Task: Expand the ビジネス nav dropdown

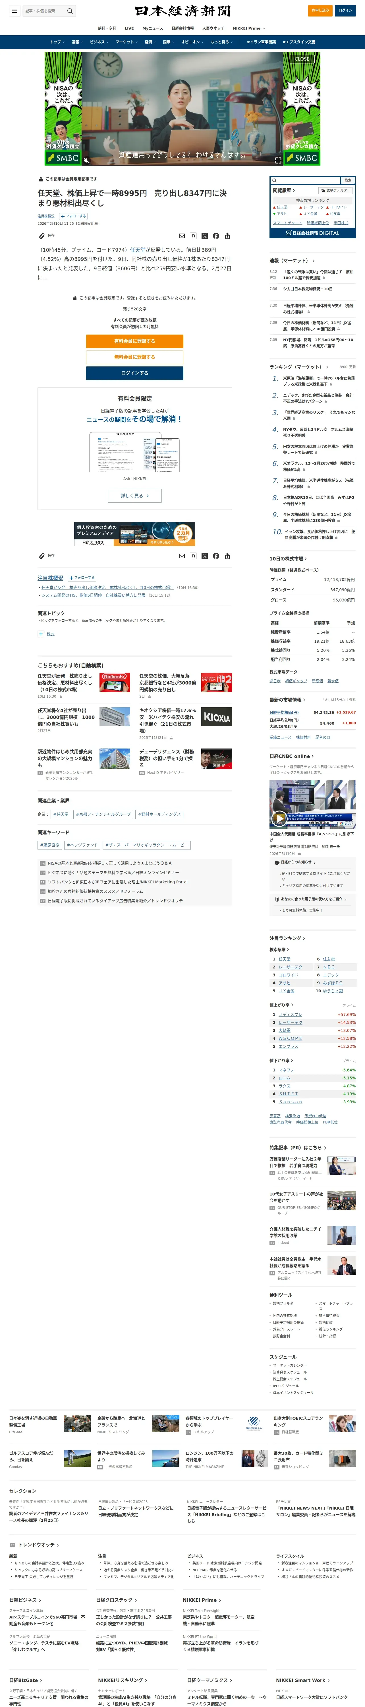Action: pyautogui.click(x=99, y=42)
